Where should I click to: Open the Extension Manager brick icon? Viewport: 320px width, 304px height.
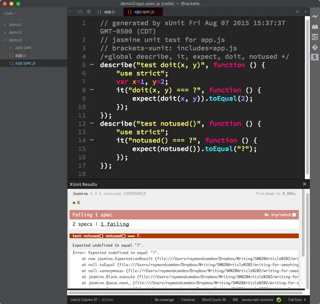(315, 26)
